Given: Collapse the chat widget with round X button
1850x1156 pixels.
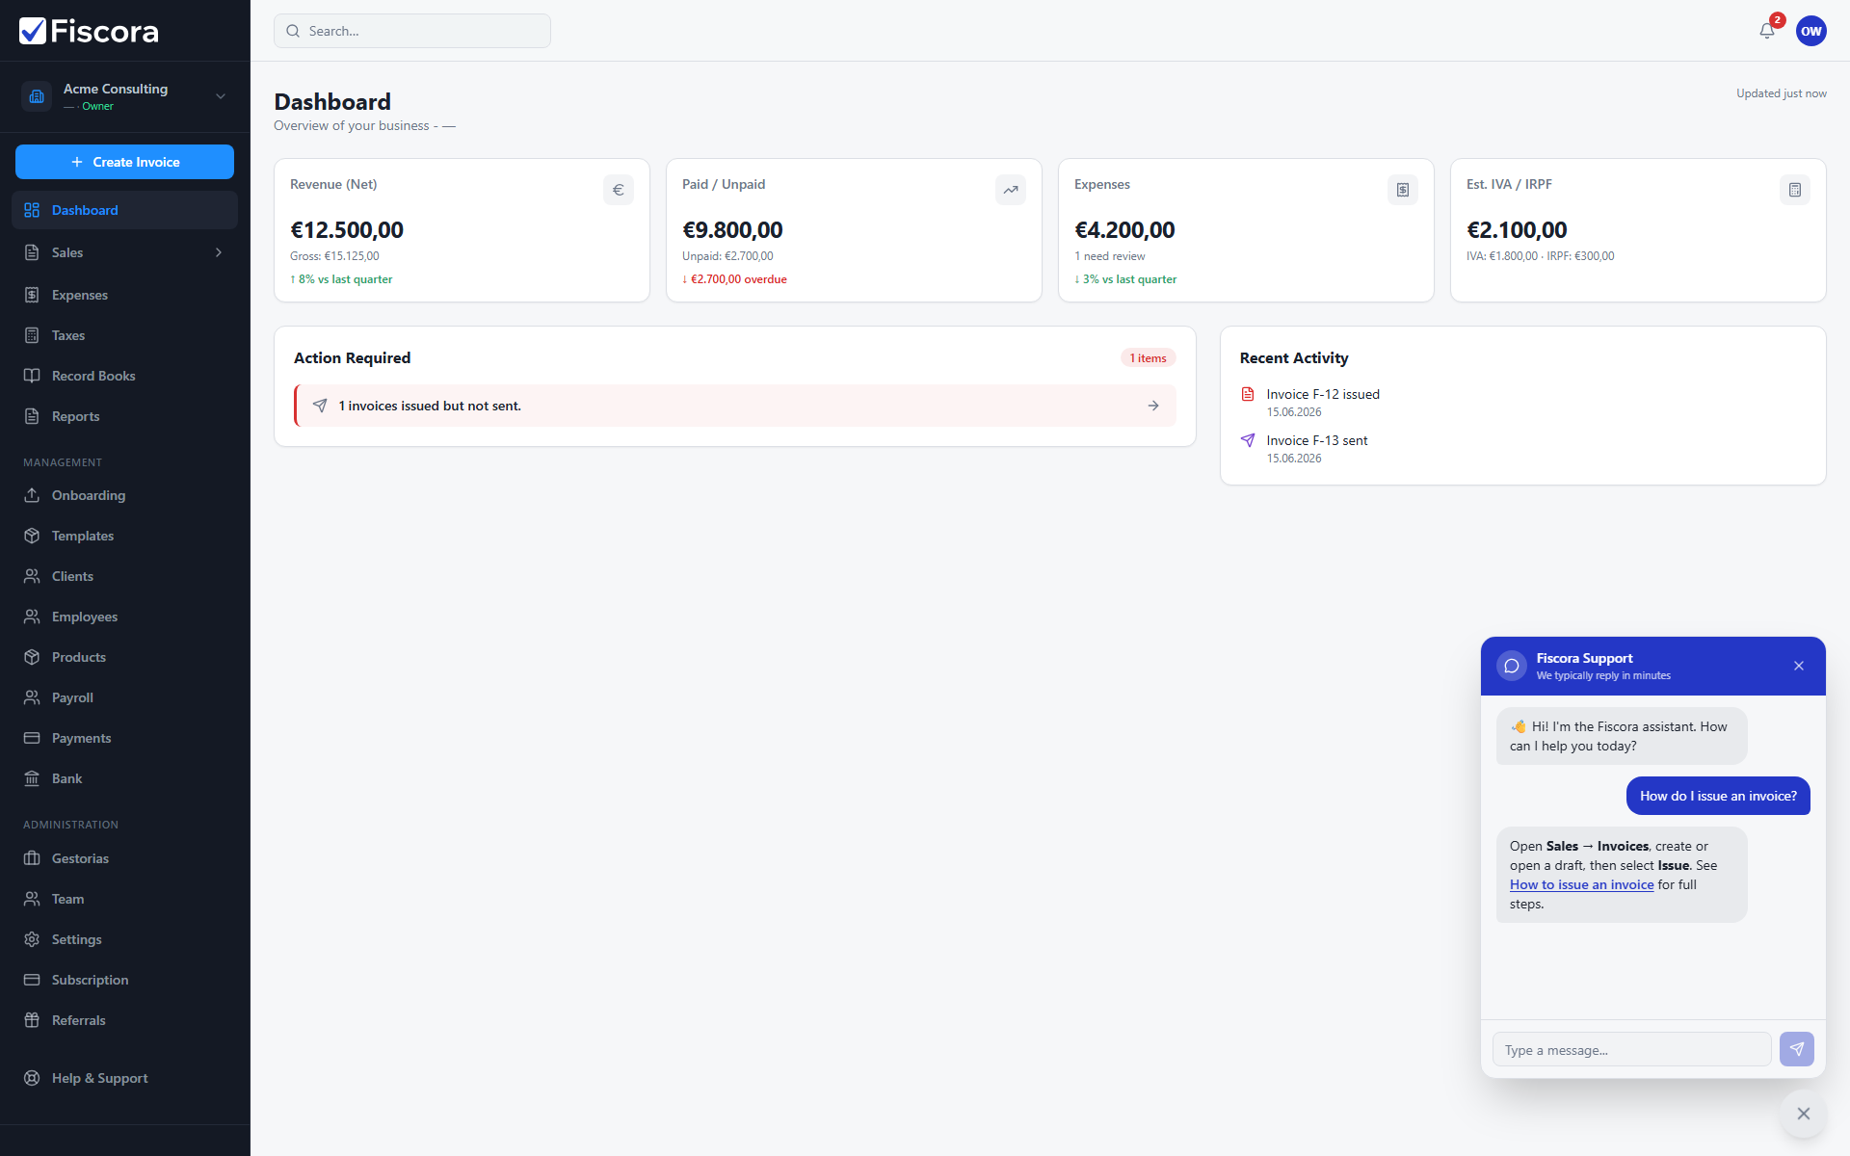Looking at the screenshot, I should pos(1804,1114).
